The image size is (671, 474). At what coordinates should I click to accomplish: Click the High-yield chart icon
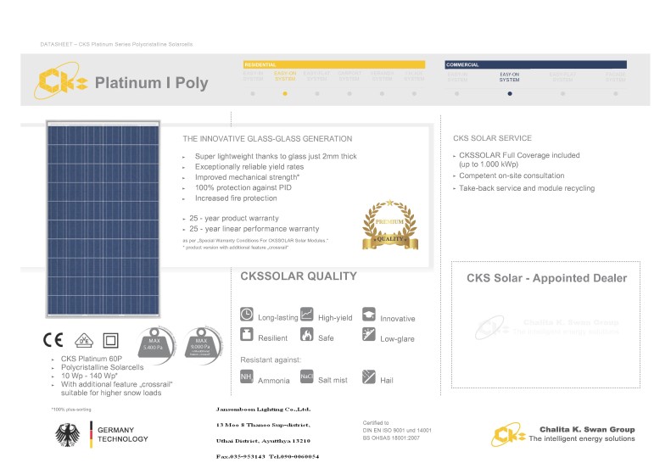307,314
